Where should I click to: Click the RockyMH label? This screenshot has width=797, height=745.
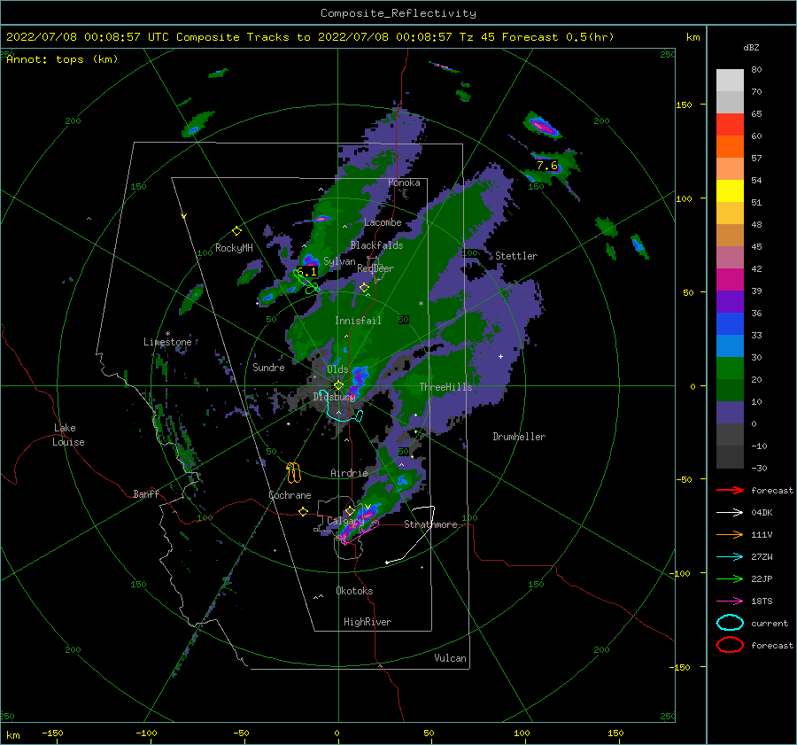(x=234, y=248)
